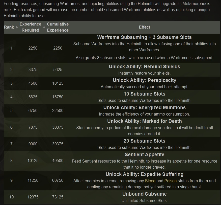The width and height of the screenshot is (221, 205).
Task: Click 'Unlimited Subsume Slots.' description
Action: [x=145, y=200]
